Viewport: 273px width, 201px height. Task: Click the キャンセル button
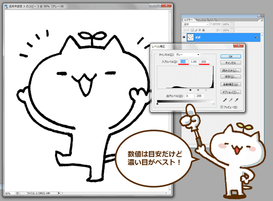tap(231, 63)
